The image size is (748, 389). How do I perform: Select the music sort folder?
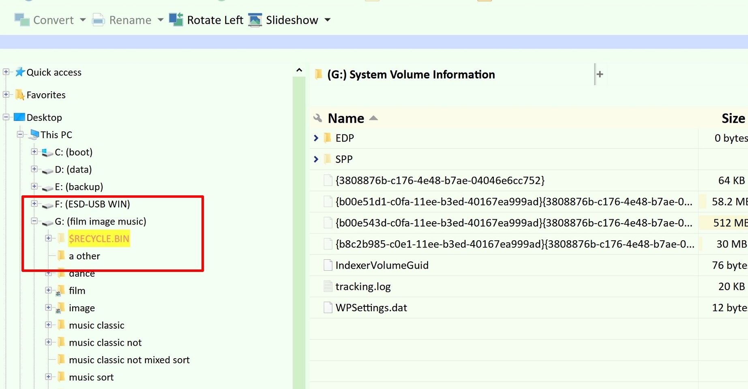(x=91, y=377)
